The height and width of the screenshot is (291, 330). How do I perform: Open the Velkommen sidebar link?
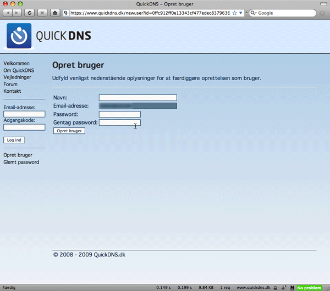pos(16,63)
